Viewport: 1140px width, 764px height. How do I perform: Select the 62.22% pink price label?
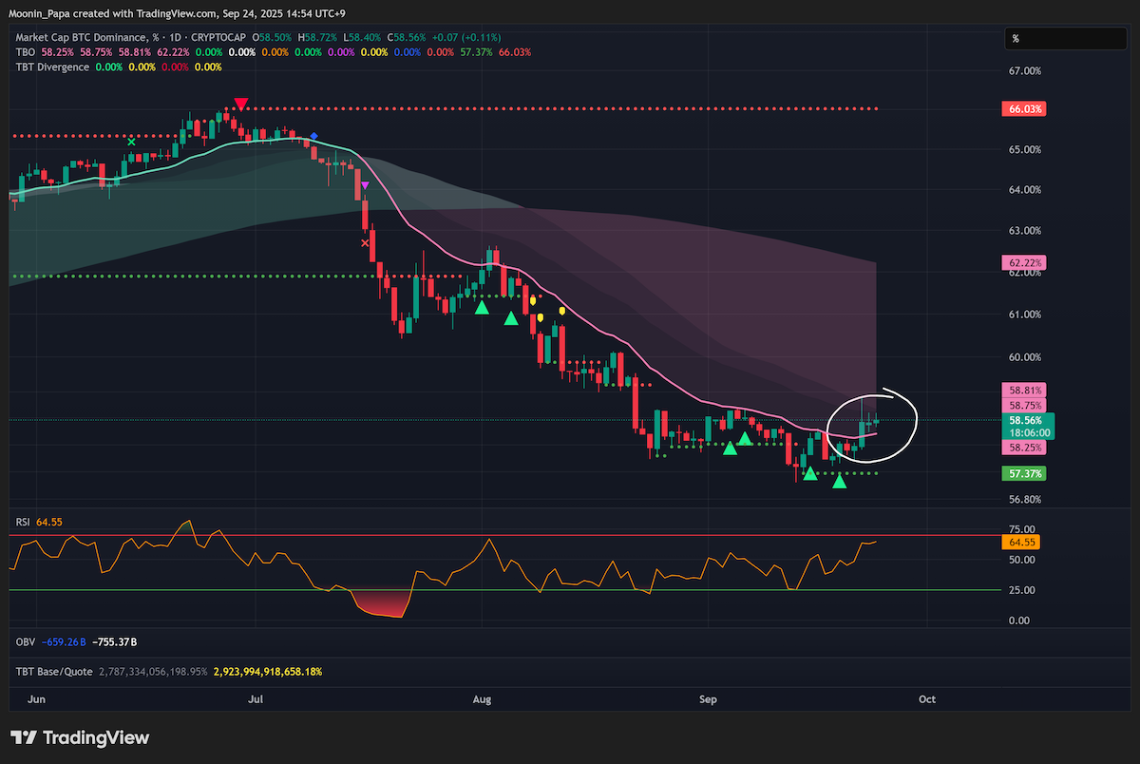click(x=1023, y=261)
